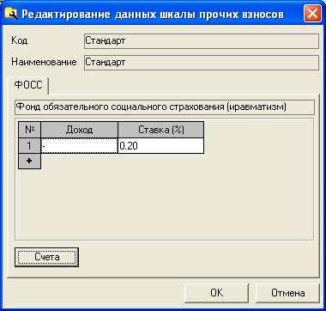
Task: Click the № column header
Action: (x=29, y=130)
